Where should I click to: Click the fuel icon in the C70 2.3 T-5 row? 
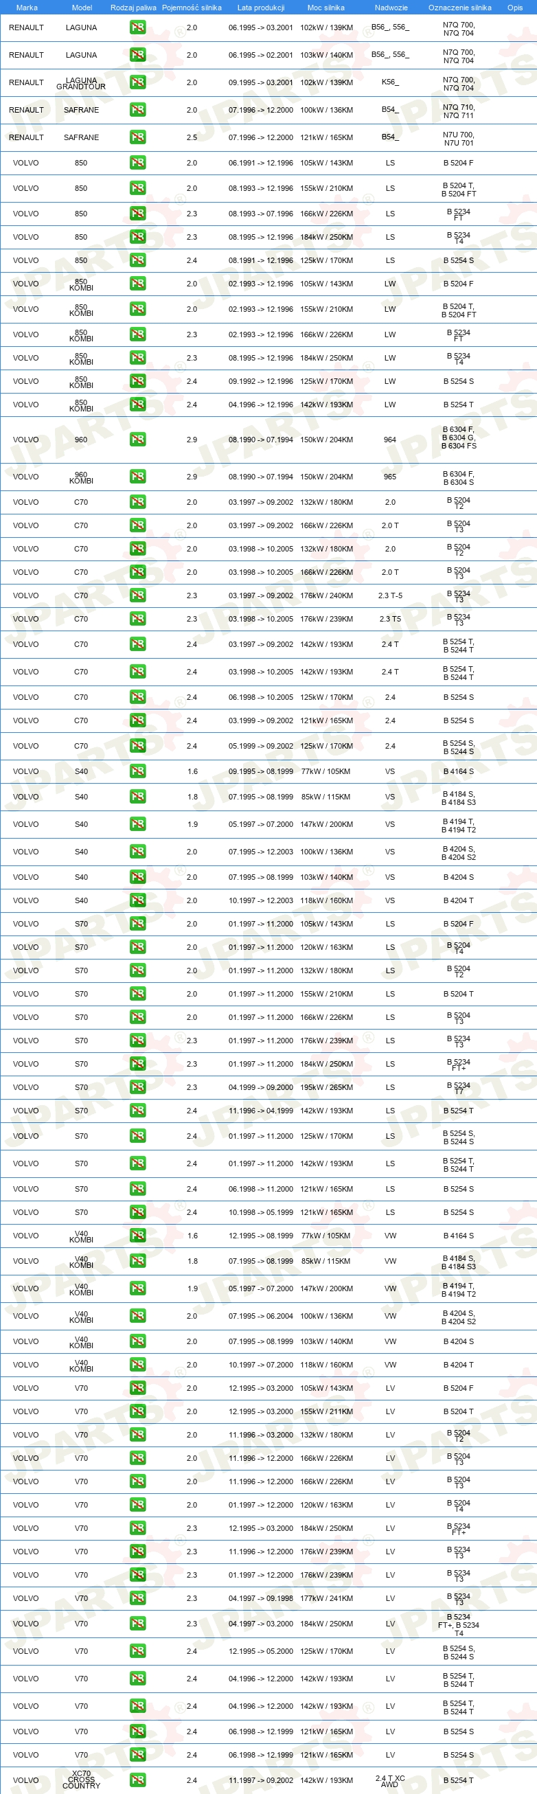137,595
